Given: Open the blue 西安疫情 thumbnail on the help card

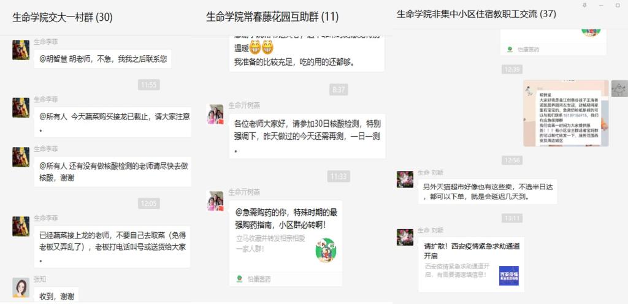Looking at the screenshot, I should tap(508, 276).
